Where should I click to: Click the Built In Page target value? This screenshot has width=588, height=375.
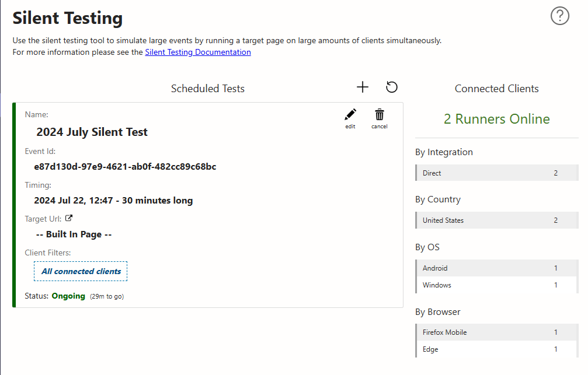(74, 234)
